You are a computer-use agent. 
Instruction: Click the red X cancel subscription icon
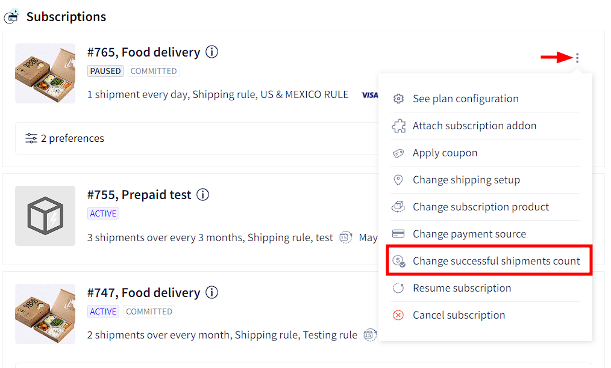(398, 315)
